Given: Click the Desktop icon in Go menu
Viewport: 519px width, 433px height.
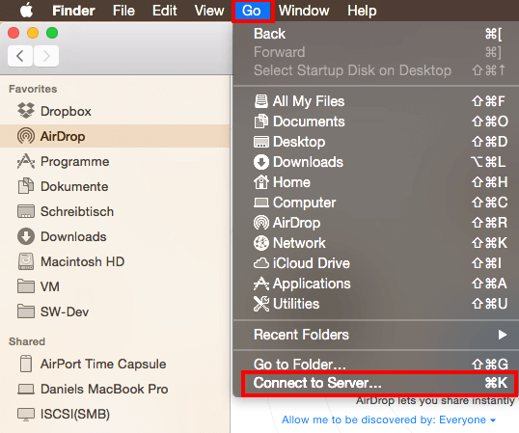Looking at the screenshot, I should 261,142.
